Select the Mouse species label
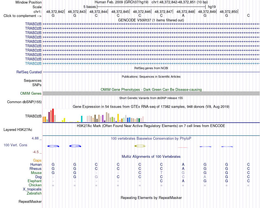The height and width of the screenshot is (208, 260). click(x=36, y=173)
